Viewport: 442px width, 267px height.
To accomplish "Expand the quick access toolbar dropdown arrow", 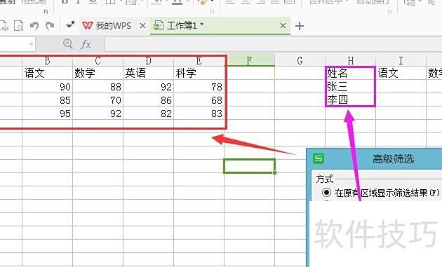I will coord(69,25).
